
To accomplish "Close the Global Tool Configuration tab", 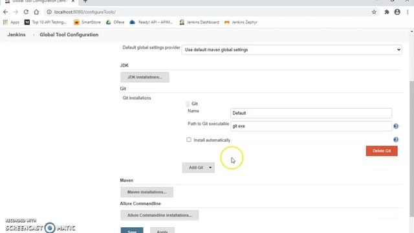I will (73, 1).
